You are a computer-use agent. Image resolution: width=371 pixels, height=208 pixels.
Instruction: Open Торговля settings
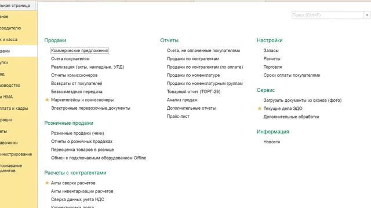272,67
